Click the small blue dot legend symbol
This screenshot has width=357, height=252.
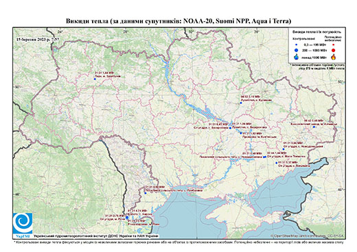297,45
